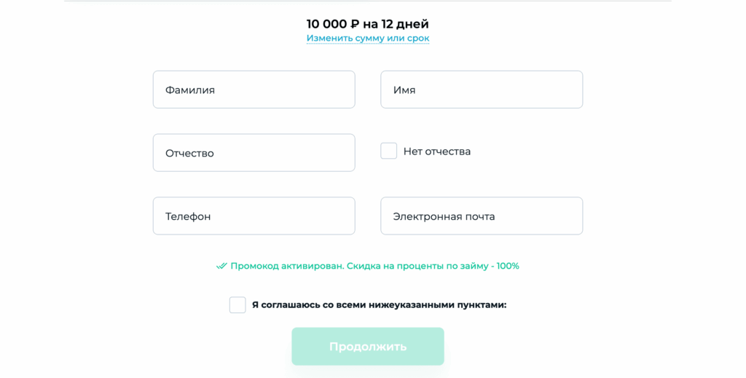Click into the 'Имя' field
Image resolution: width=746 pixels, height=378 pixels.
(x=482, y=90)
